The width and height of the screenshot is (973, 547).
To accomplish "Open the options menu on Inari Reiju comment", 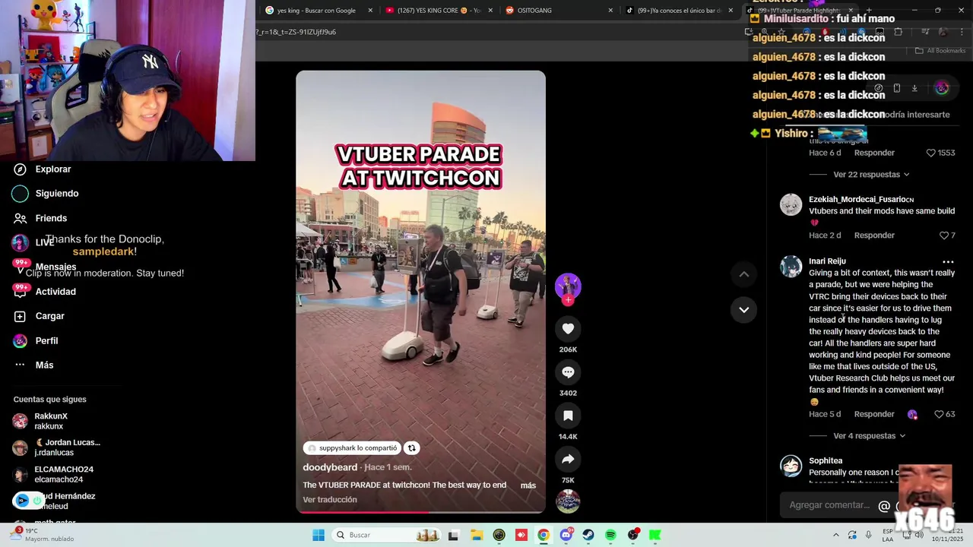I will click(x=948, y=262).
